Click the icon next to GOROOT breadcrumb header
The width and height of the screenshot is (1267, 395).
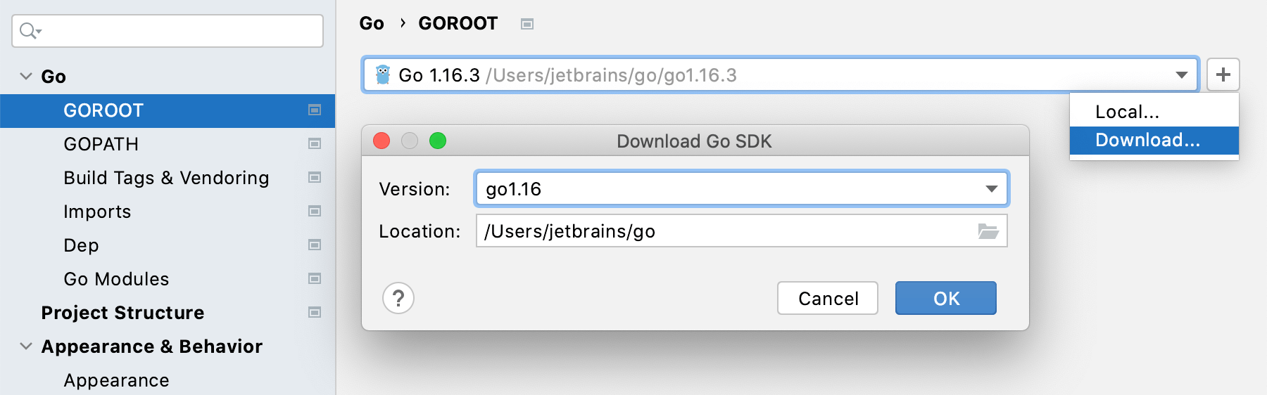527,24
